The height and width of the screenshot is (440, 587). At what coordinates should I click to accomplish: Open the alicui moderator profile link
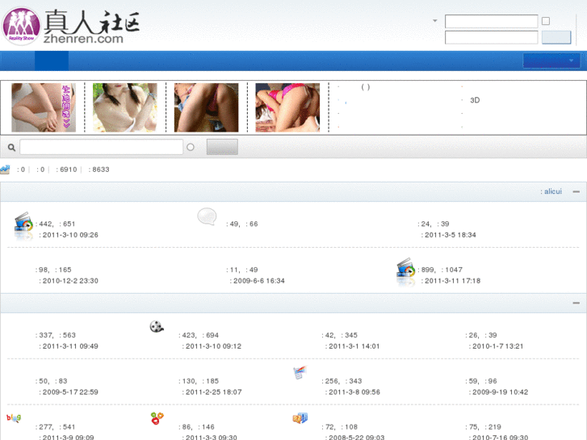pyautogui.click(x=553, y=191)
